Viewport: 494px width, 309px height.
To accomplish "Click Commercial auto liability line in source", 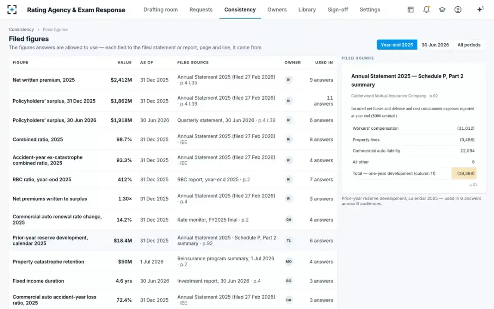I will (414, 151).
